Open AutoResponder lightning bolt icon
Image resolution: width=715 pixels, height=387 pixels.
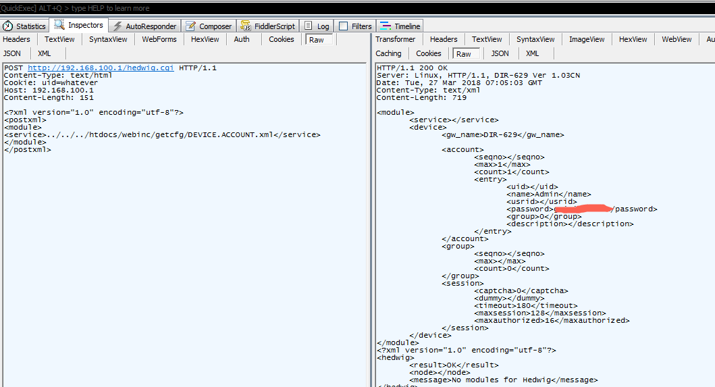click(x=117, y=26)
